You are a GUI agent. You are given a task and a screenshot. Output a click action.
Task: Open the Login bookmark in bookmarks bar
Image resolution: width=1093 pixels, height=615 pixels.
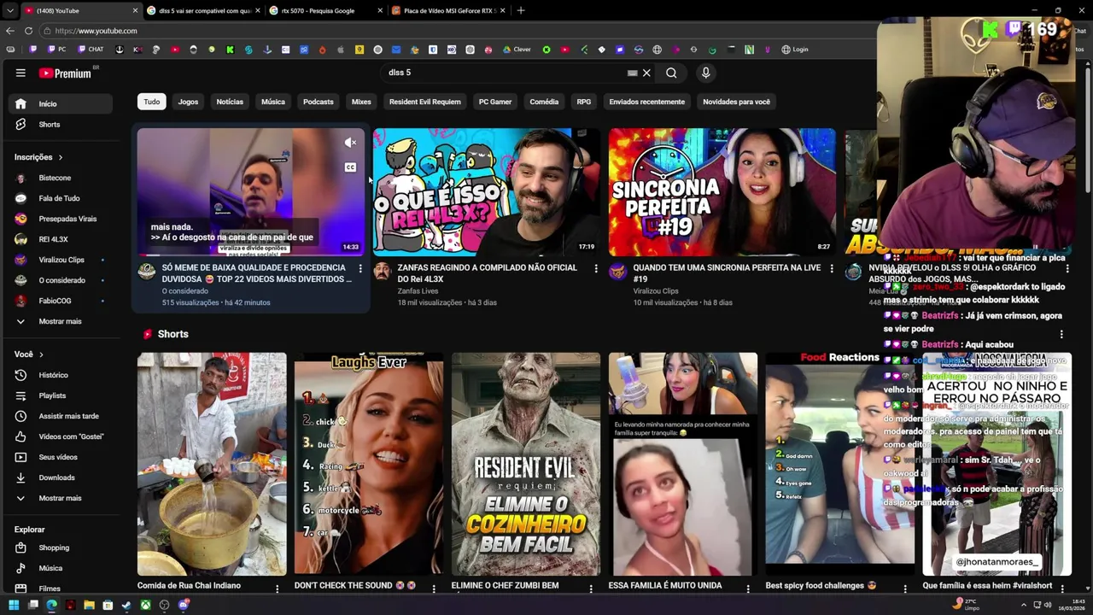(794, 50)
